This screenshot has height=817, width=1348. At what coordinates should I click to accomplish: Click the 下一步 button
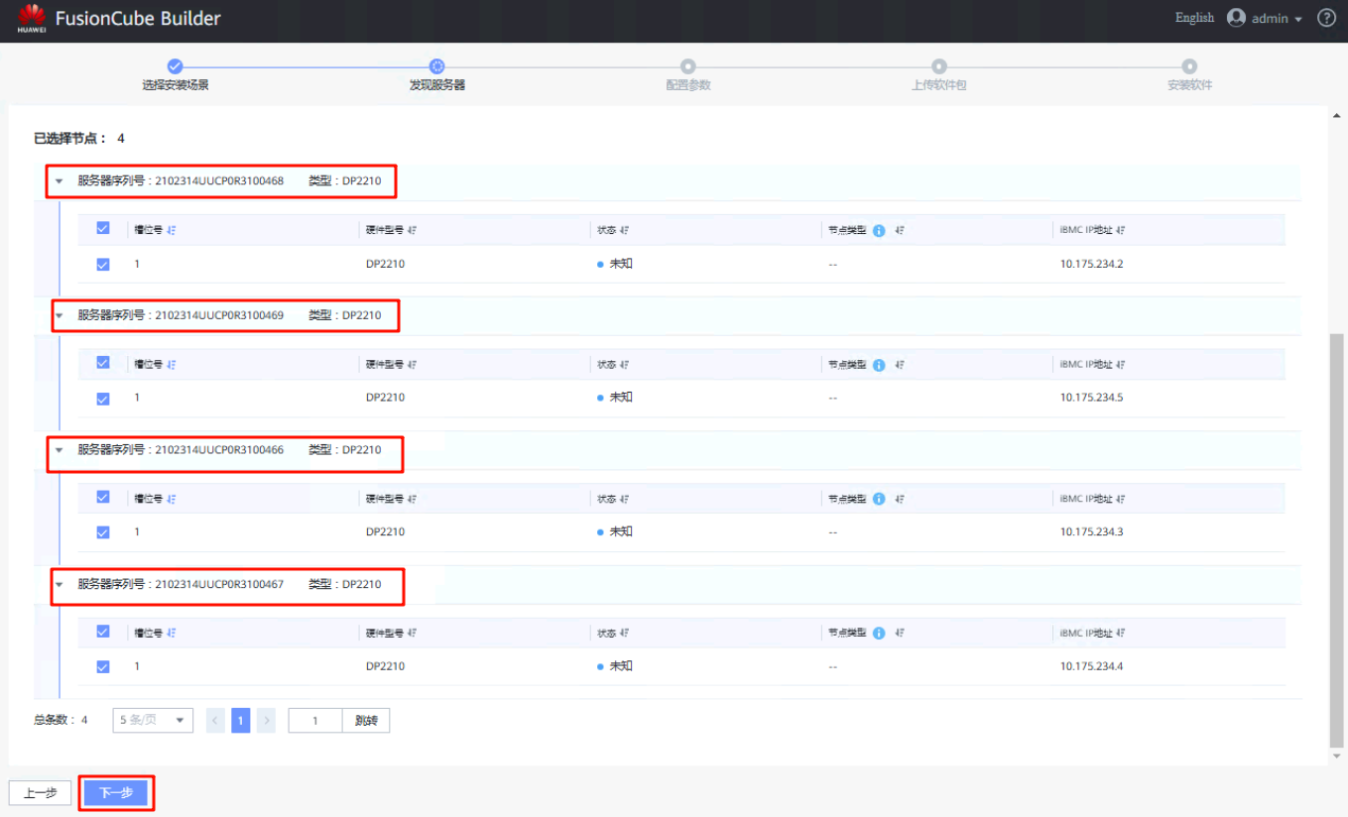(116, 793)
